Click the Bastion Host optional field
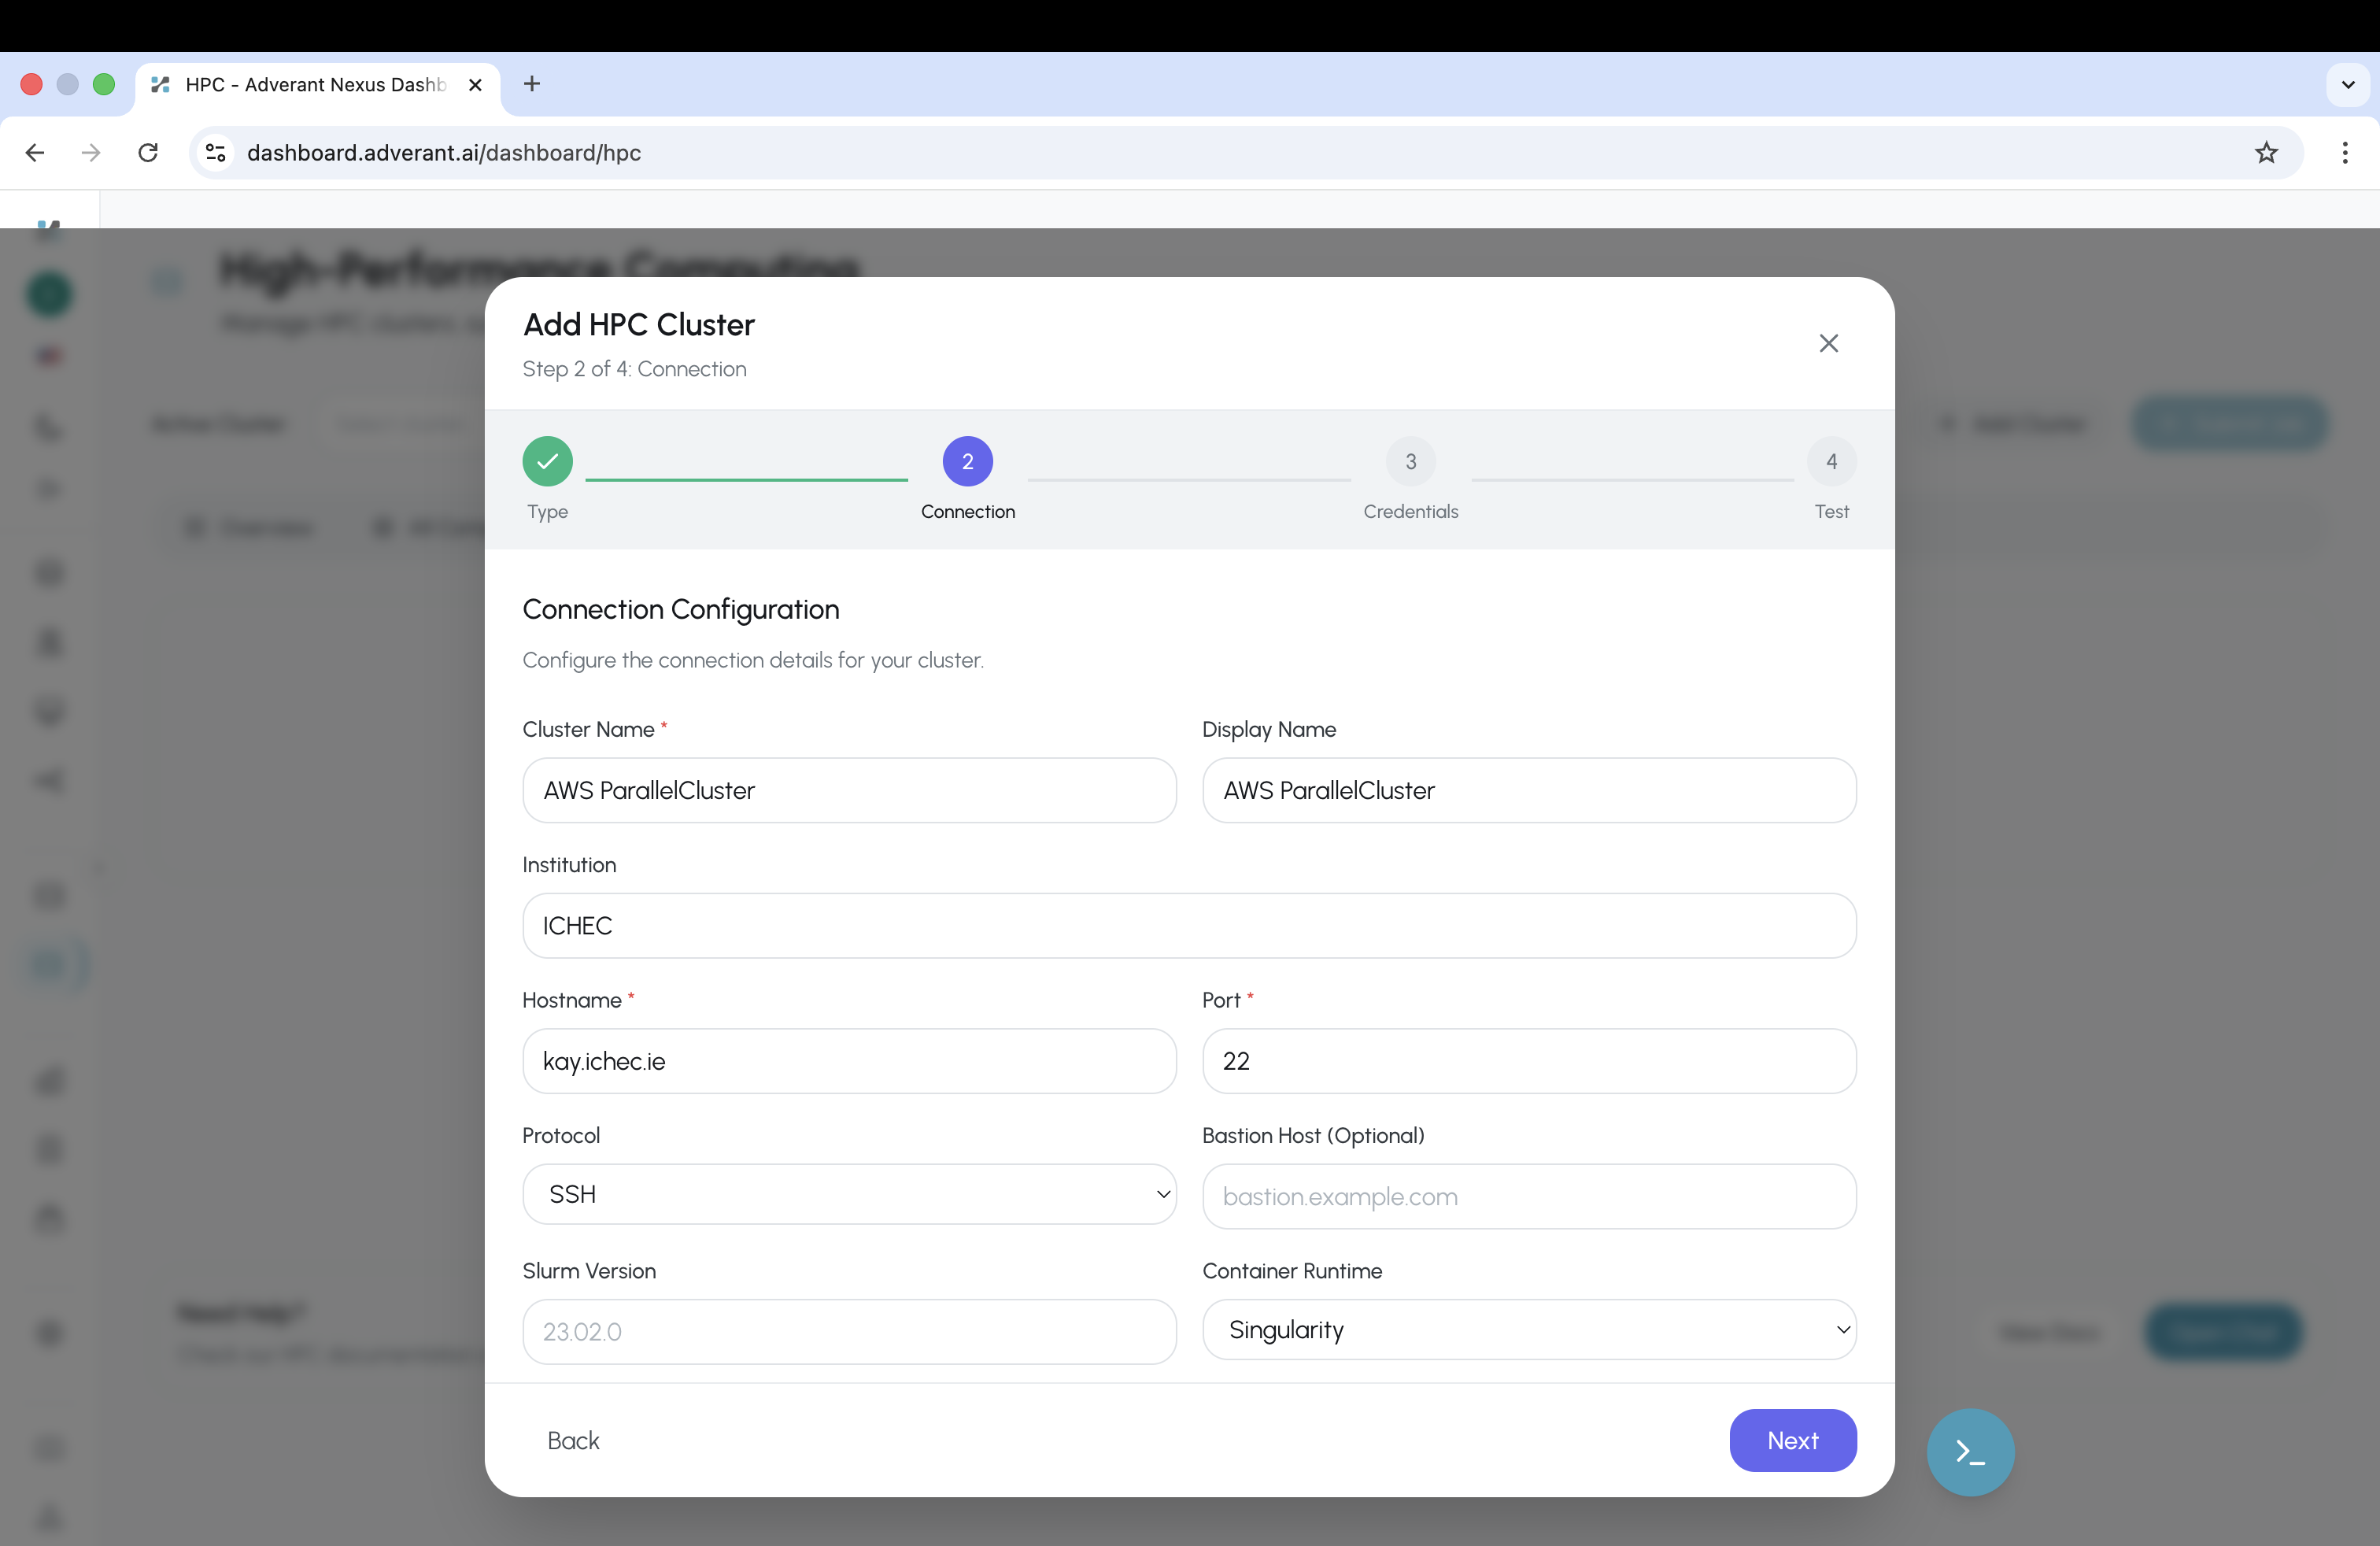Screen dimensions: 2380x1546 coord(1529,1196)
